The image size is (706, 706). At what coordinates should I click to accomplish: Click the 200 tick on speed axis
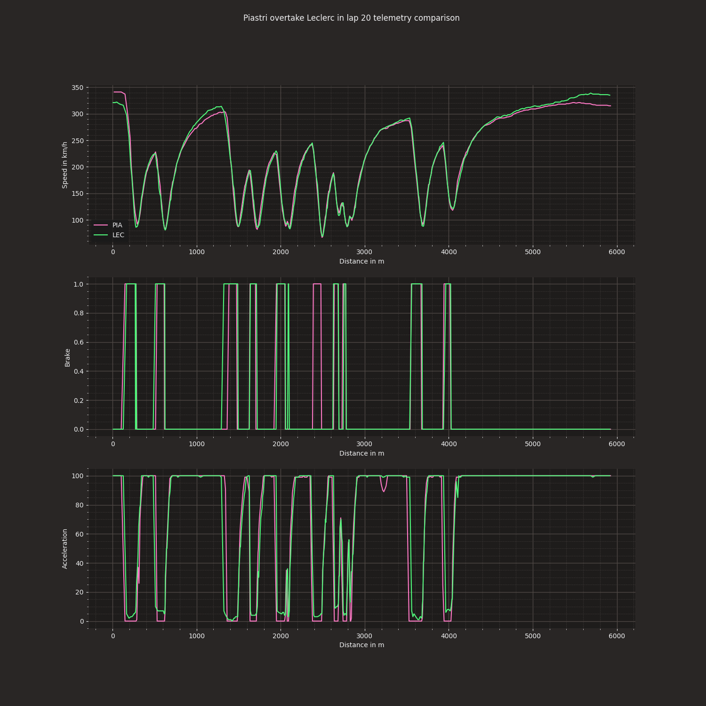[78, 167]
